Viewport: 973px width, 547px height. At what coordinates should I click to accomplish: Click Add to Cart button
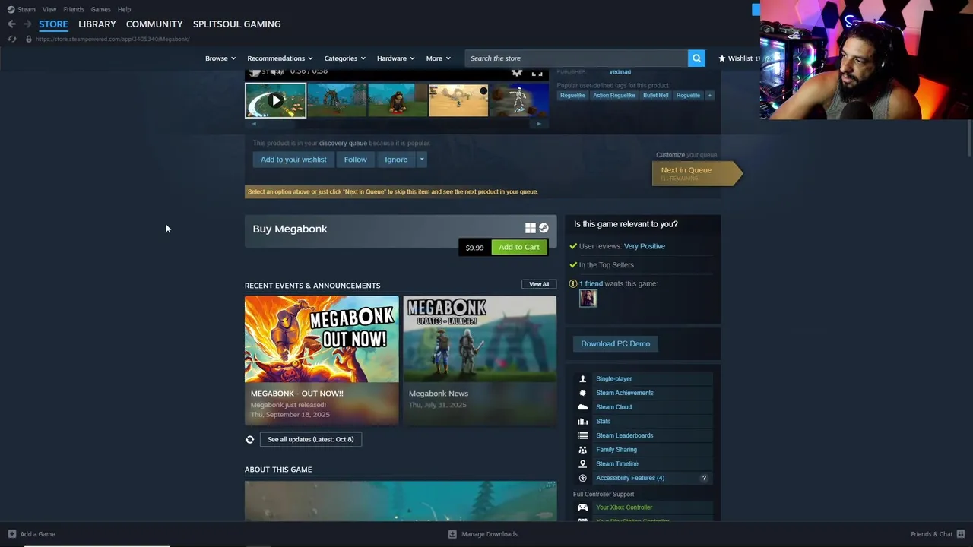coord(519,247)
